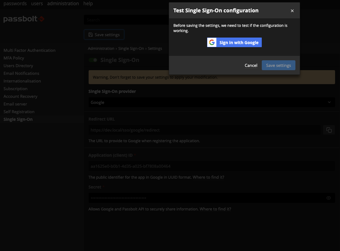340x251 pixels.
Task: Click Settings in the breadcrumb
Action: (155, 49)
